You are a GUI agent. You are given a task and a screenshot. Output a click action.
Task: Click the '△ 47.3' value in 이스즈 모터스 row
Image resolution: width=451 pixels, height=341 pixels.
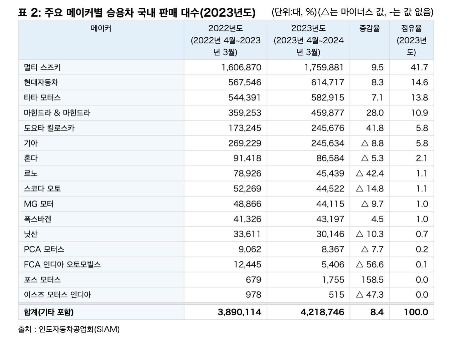[x=370, y=295]
